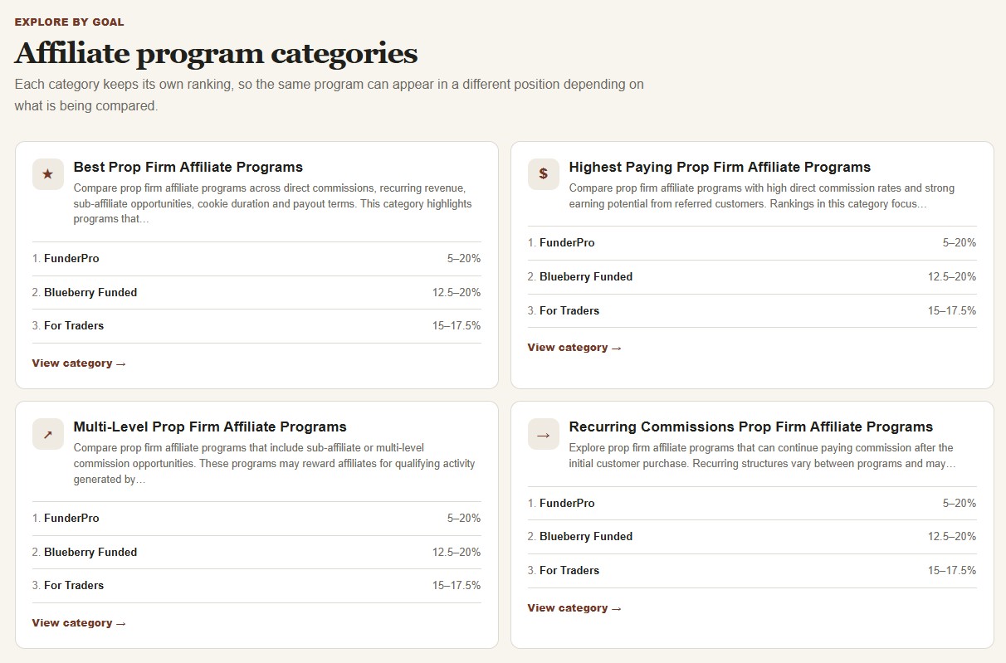Select FunderPro in Recurring Commissions card
This screenshot has width=1006, height=663.
(x=567, y=503)
